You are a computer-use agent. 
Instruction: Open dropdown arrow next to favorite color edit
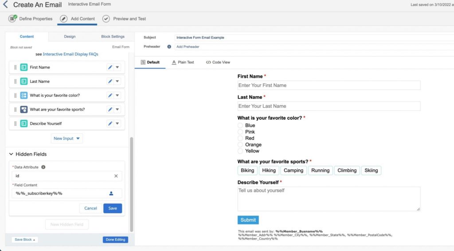[x=117, y=95]
